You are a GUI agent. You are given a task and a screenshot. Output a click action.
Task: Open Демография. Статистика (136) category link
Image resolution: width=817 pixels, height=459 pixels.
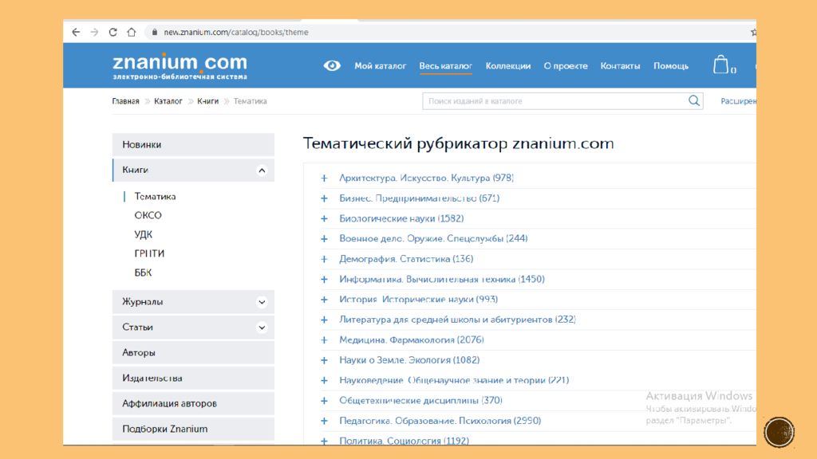coord(406,259)
